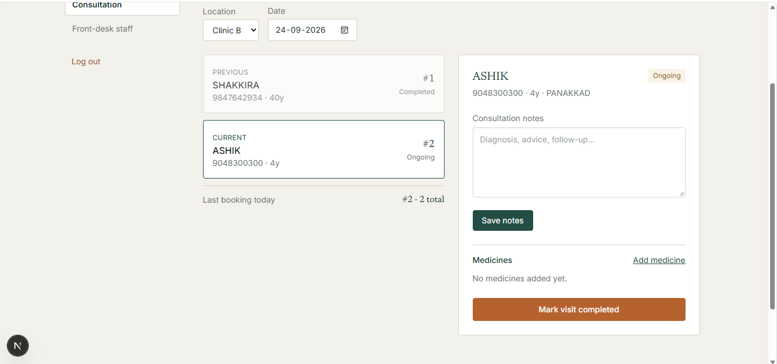Focus the Consultation notes text area
This screenshot has height=364, width=777.
[x=579, y=162]
